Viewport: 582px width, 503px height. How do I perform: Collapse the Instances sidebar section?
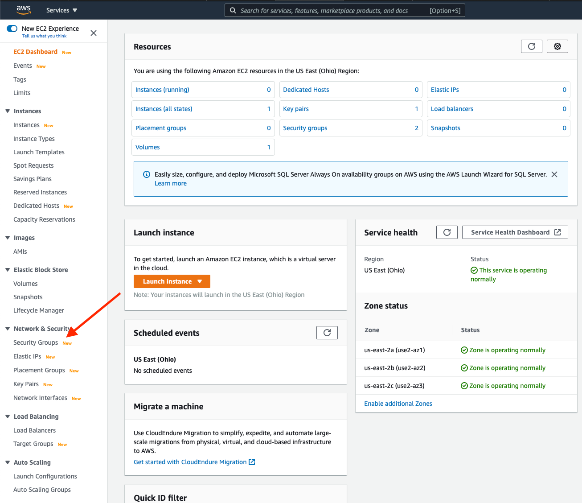click(x=8, y=111)
